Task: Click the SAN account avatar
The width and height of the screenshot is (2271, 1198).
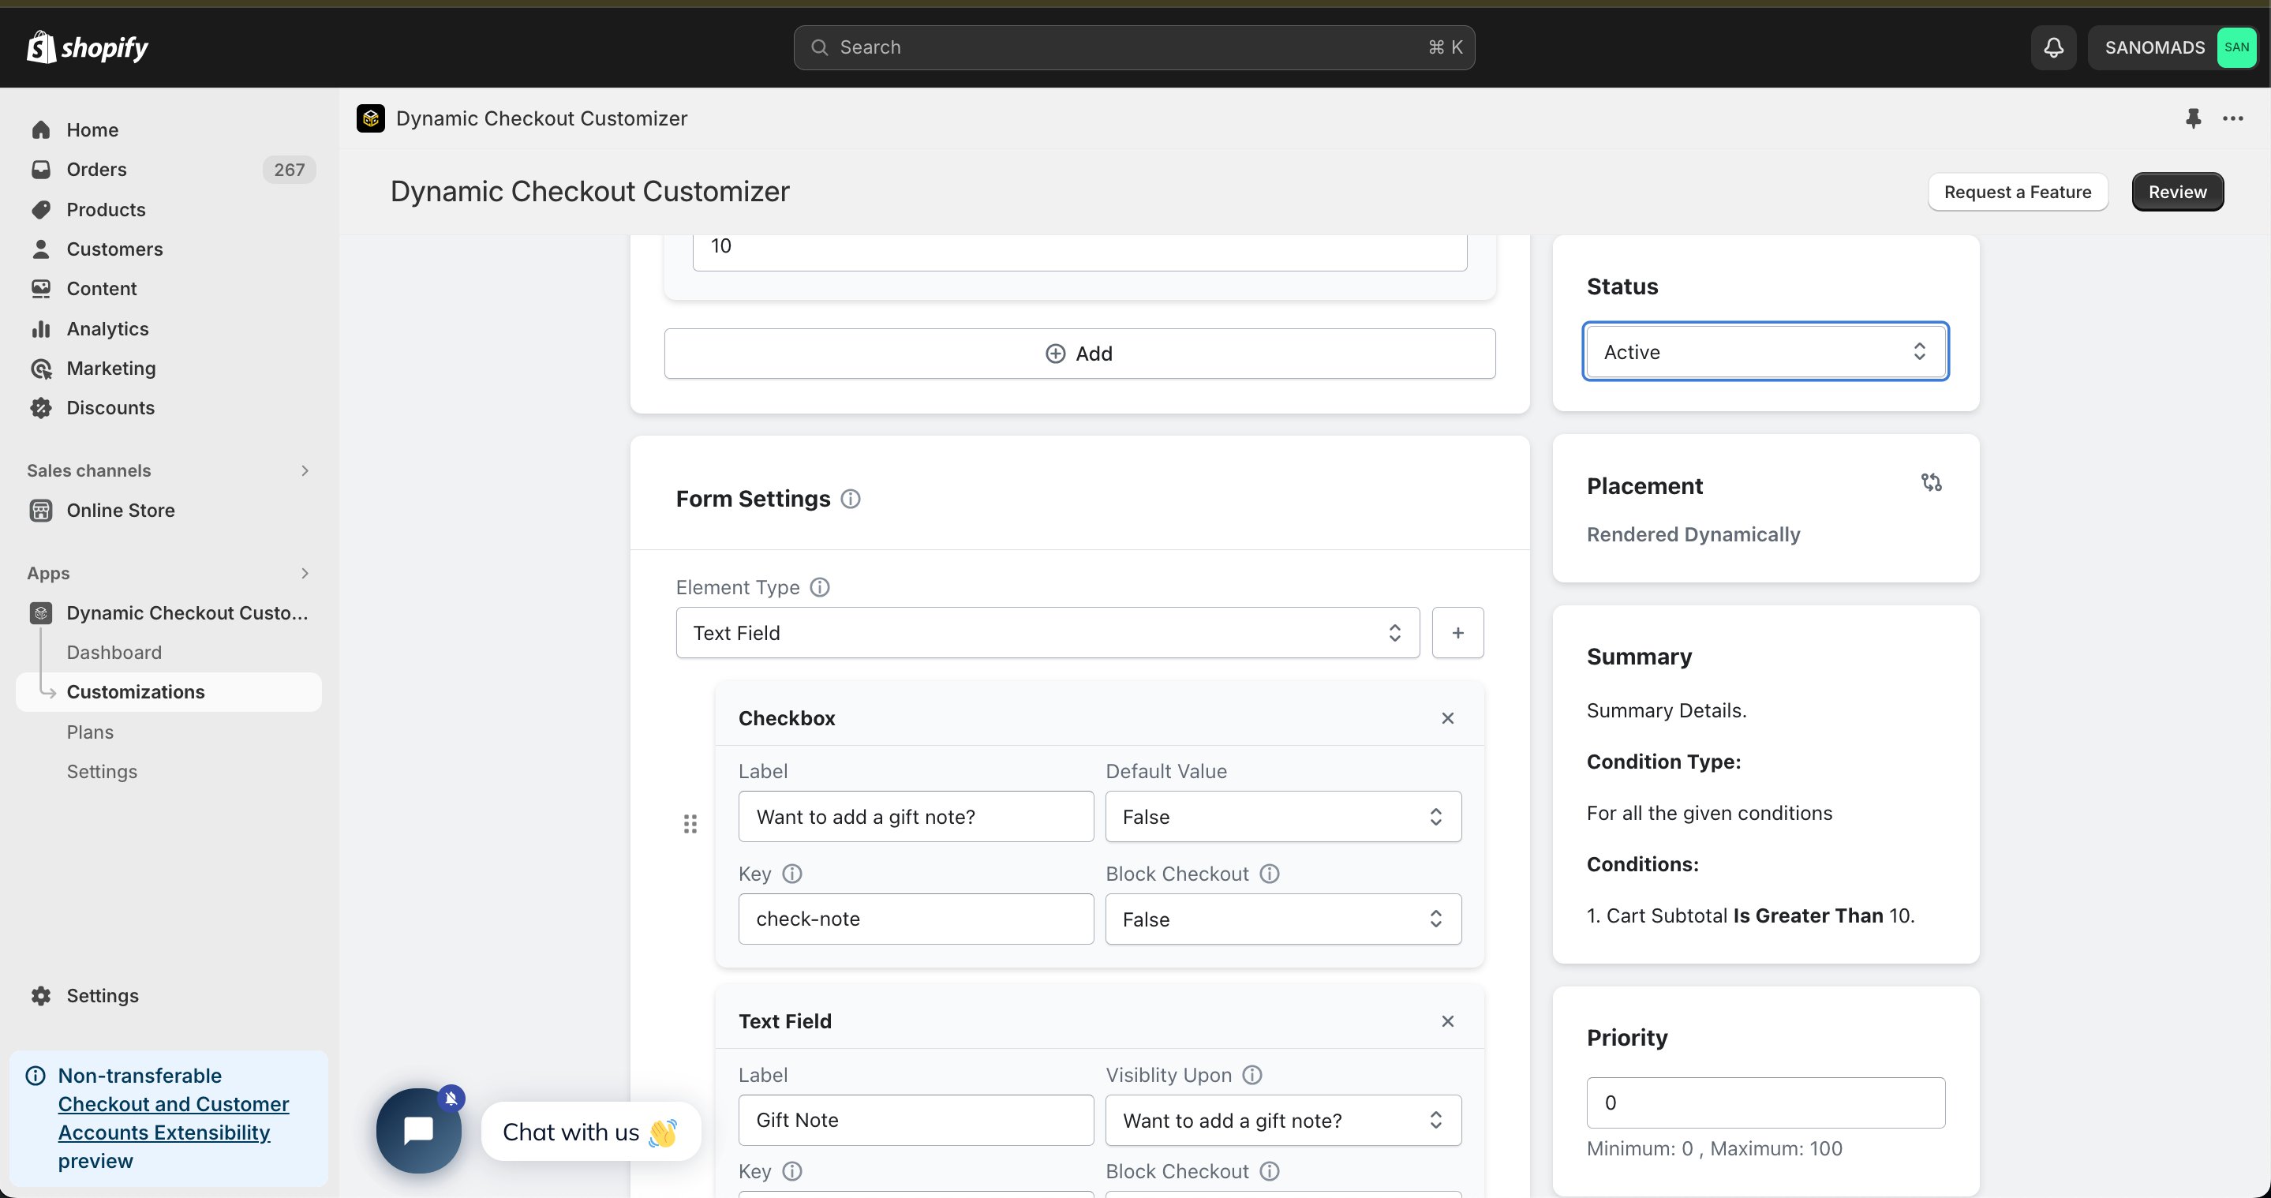Action: coord(2235,47)
